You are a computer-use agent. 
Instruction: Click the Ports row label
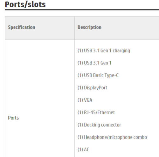pyautogui.click(x=13, y=118)
